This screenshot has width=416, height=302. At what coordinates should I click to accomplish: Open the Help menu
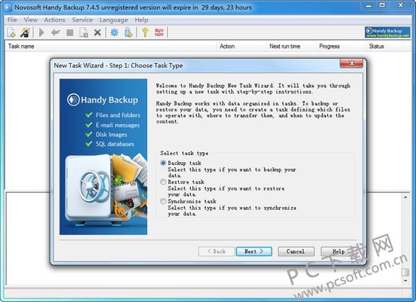coord(141,20)
